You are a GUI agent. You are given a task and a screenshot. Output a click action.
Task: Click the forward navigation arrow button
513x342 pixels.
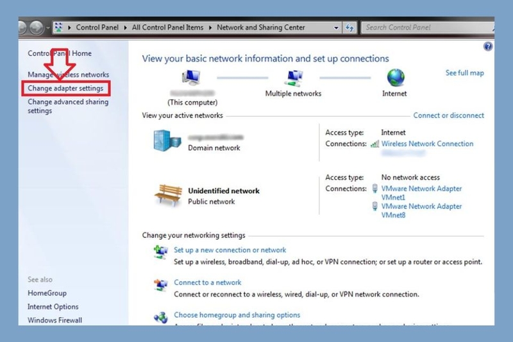coord(37,28)
